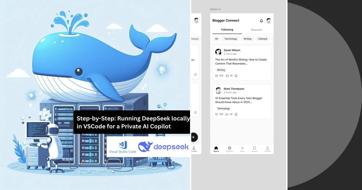This screenshot has height=190, width=362.
Task: Switch to the Discover tab
Action: tap(256, 30)
